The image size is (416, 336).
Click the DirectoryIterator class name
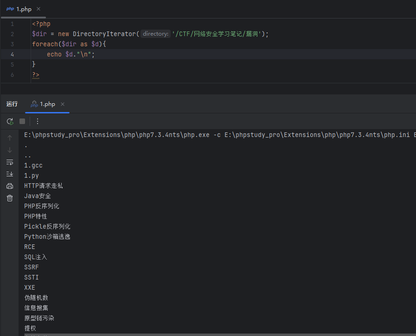(104, 34)
